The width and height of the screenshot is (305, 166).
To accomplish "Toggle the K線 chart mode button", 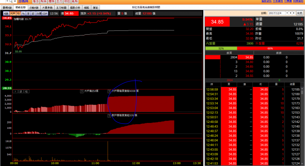I will 6,14.
